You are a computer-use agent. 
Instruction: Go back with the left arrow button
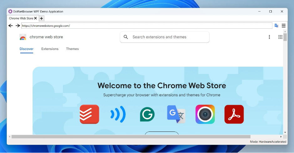pos(11,26)
